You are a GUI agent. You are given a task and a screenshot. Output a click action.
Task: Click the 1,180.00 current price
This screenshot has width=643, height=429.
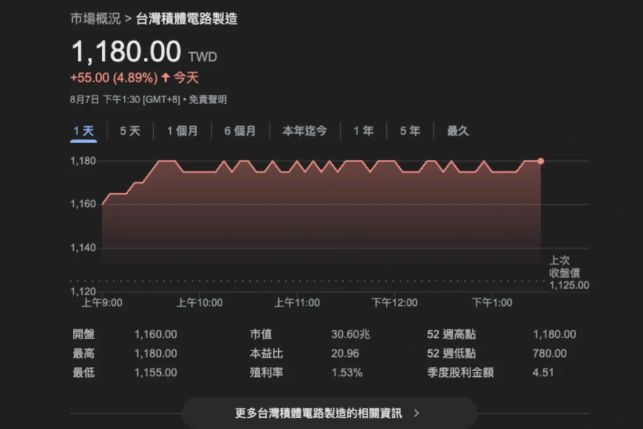pos(126,52)
